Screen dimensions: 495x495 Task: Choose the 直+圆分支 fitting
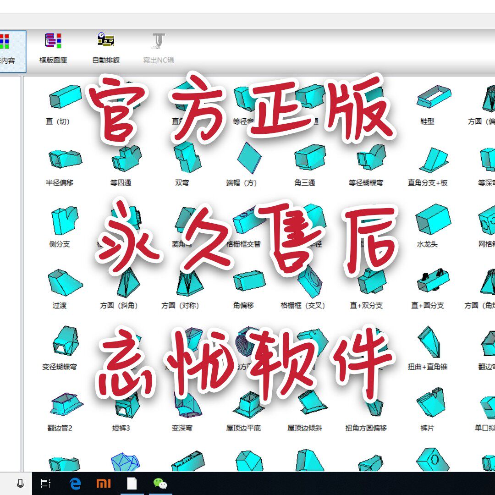click(433, 280)
